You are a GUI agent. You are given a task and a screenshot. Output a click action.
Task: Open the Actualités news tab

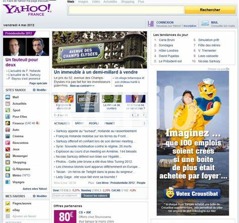tap(62, 123)
